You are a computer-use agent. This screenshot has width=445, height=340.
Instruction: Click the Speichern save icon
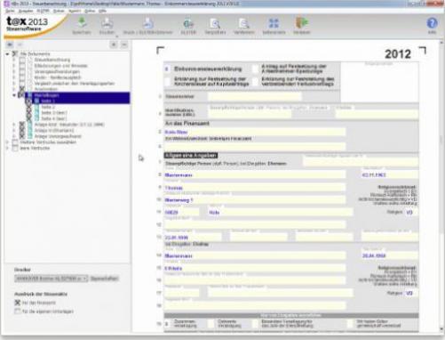[x=82, y=23]
